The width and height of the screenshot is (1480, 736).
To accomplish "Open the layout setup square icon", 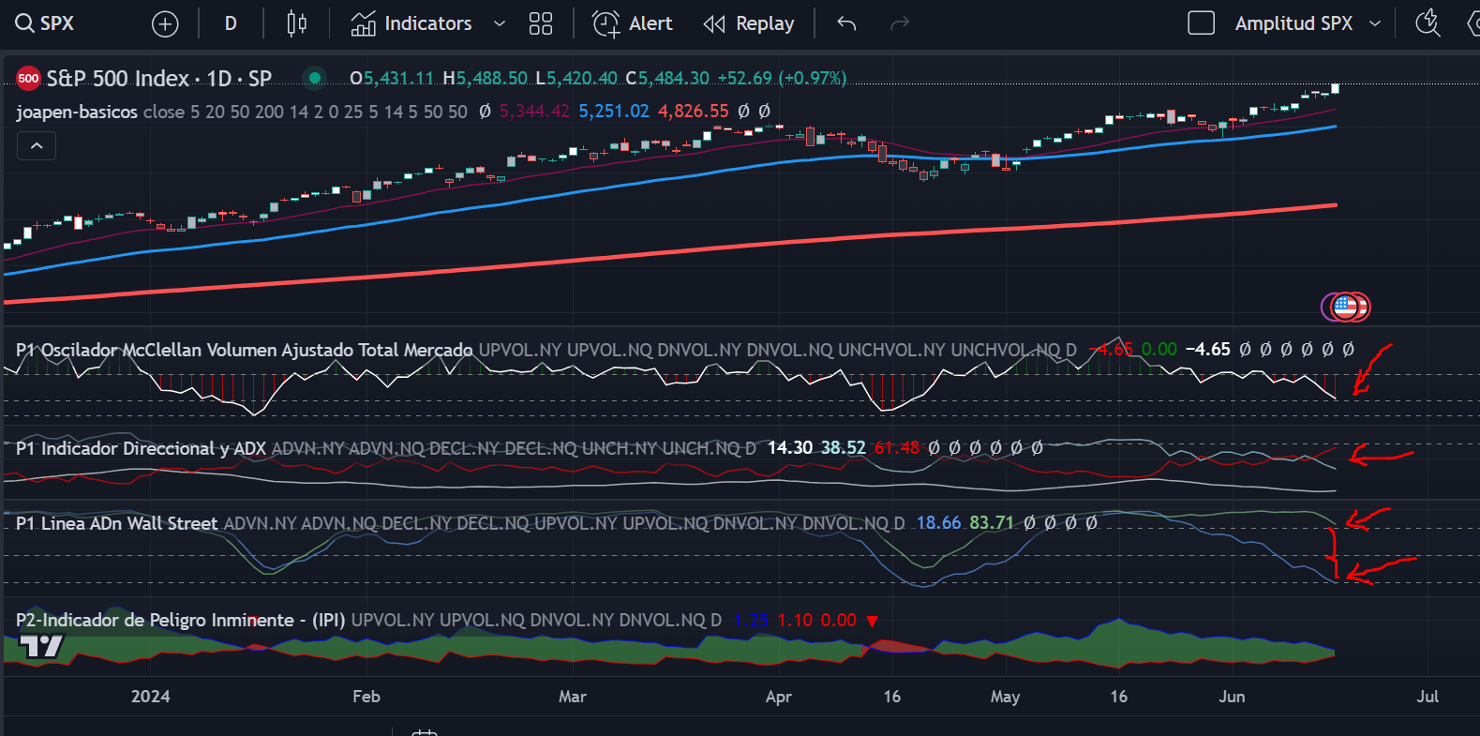I will 1201,23.
